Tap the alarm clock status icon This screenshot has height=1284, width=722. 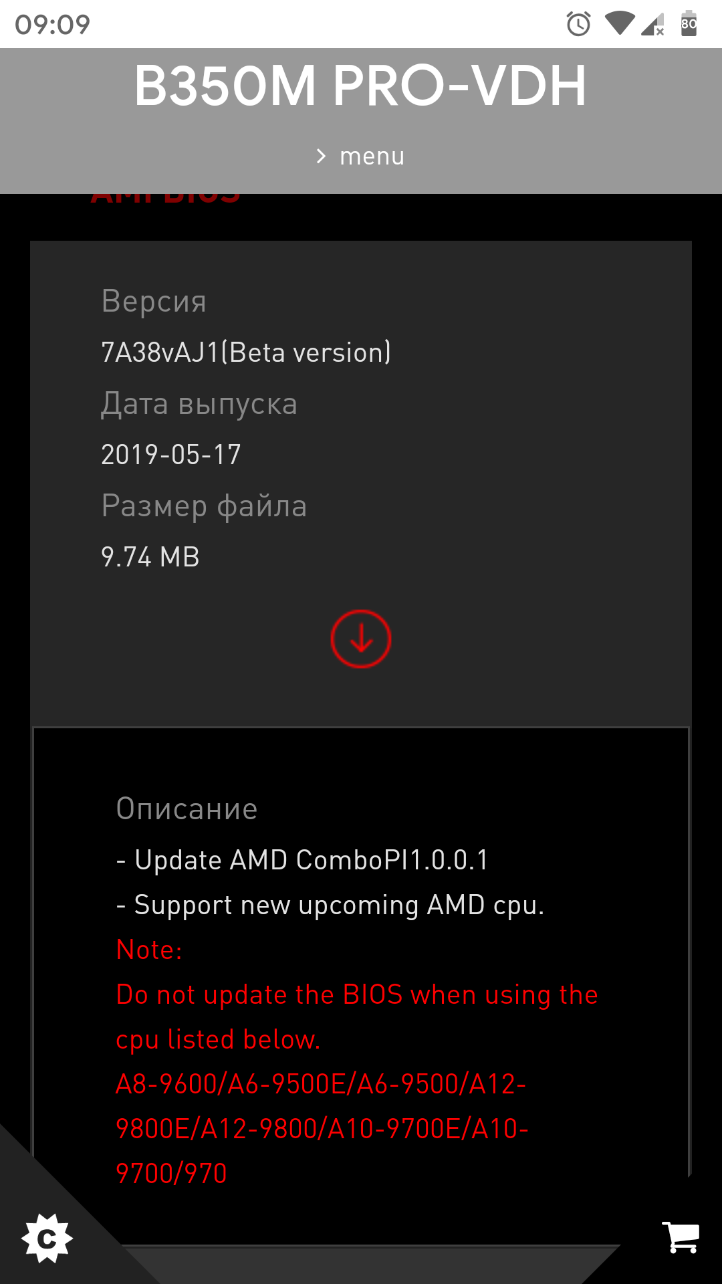click(578, 24)
